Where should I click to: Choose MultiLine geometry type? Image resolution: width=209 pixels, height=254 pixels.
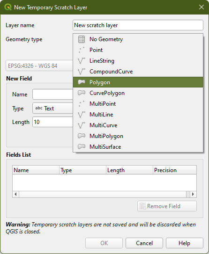tap(138, 115)
